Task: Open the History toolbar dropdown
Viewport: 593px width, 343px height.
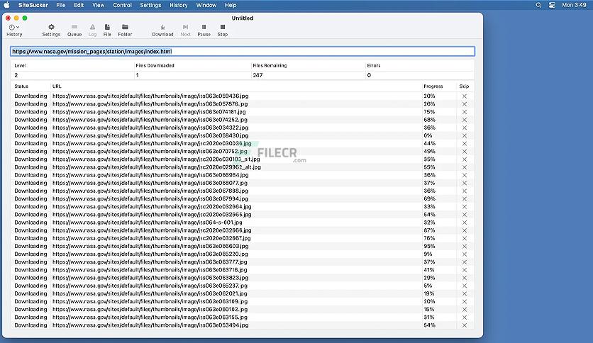Action: tap(14, 30)
